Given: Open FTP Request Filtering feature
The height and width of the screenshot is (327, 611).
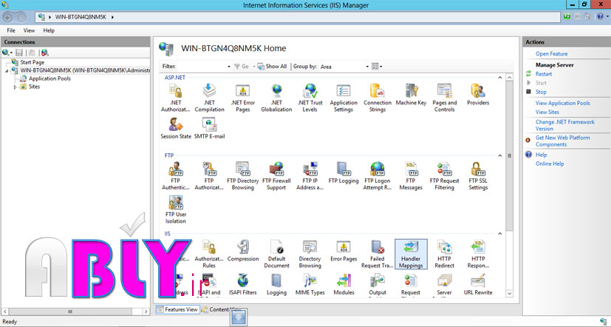Looking at the screenshot, I should (x=445, y=176).
